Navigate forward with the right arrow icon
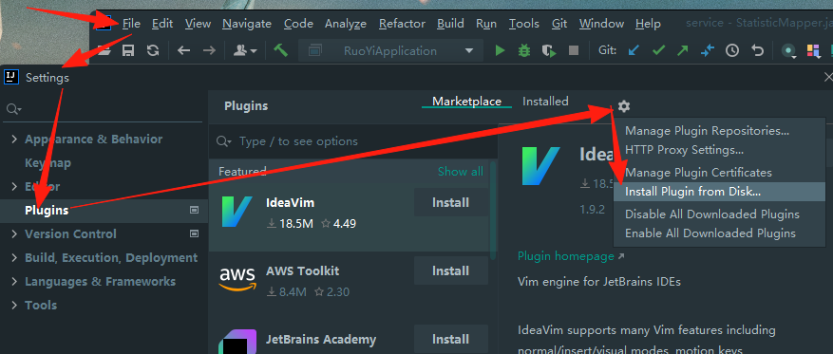 [x=209, y=50]
